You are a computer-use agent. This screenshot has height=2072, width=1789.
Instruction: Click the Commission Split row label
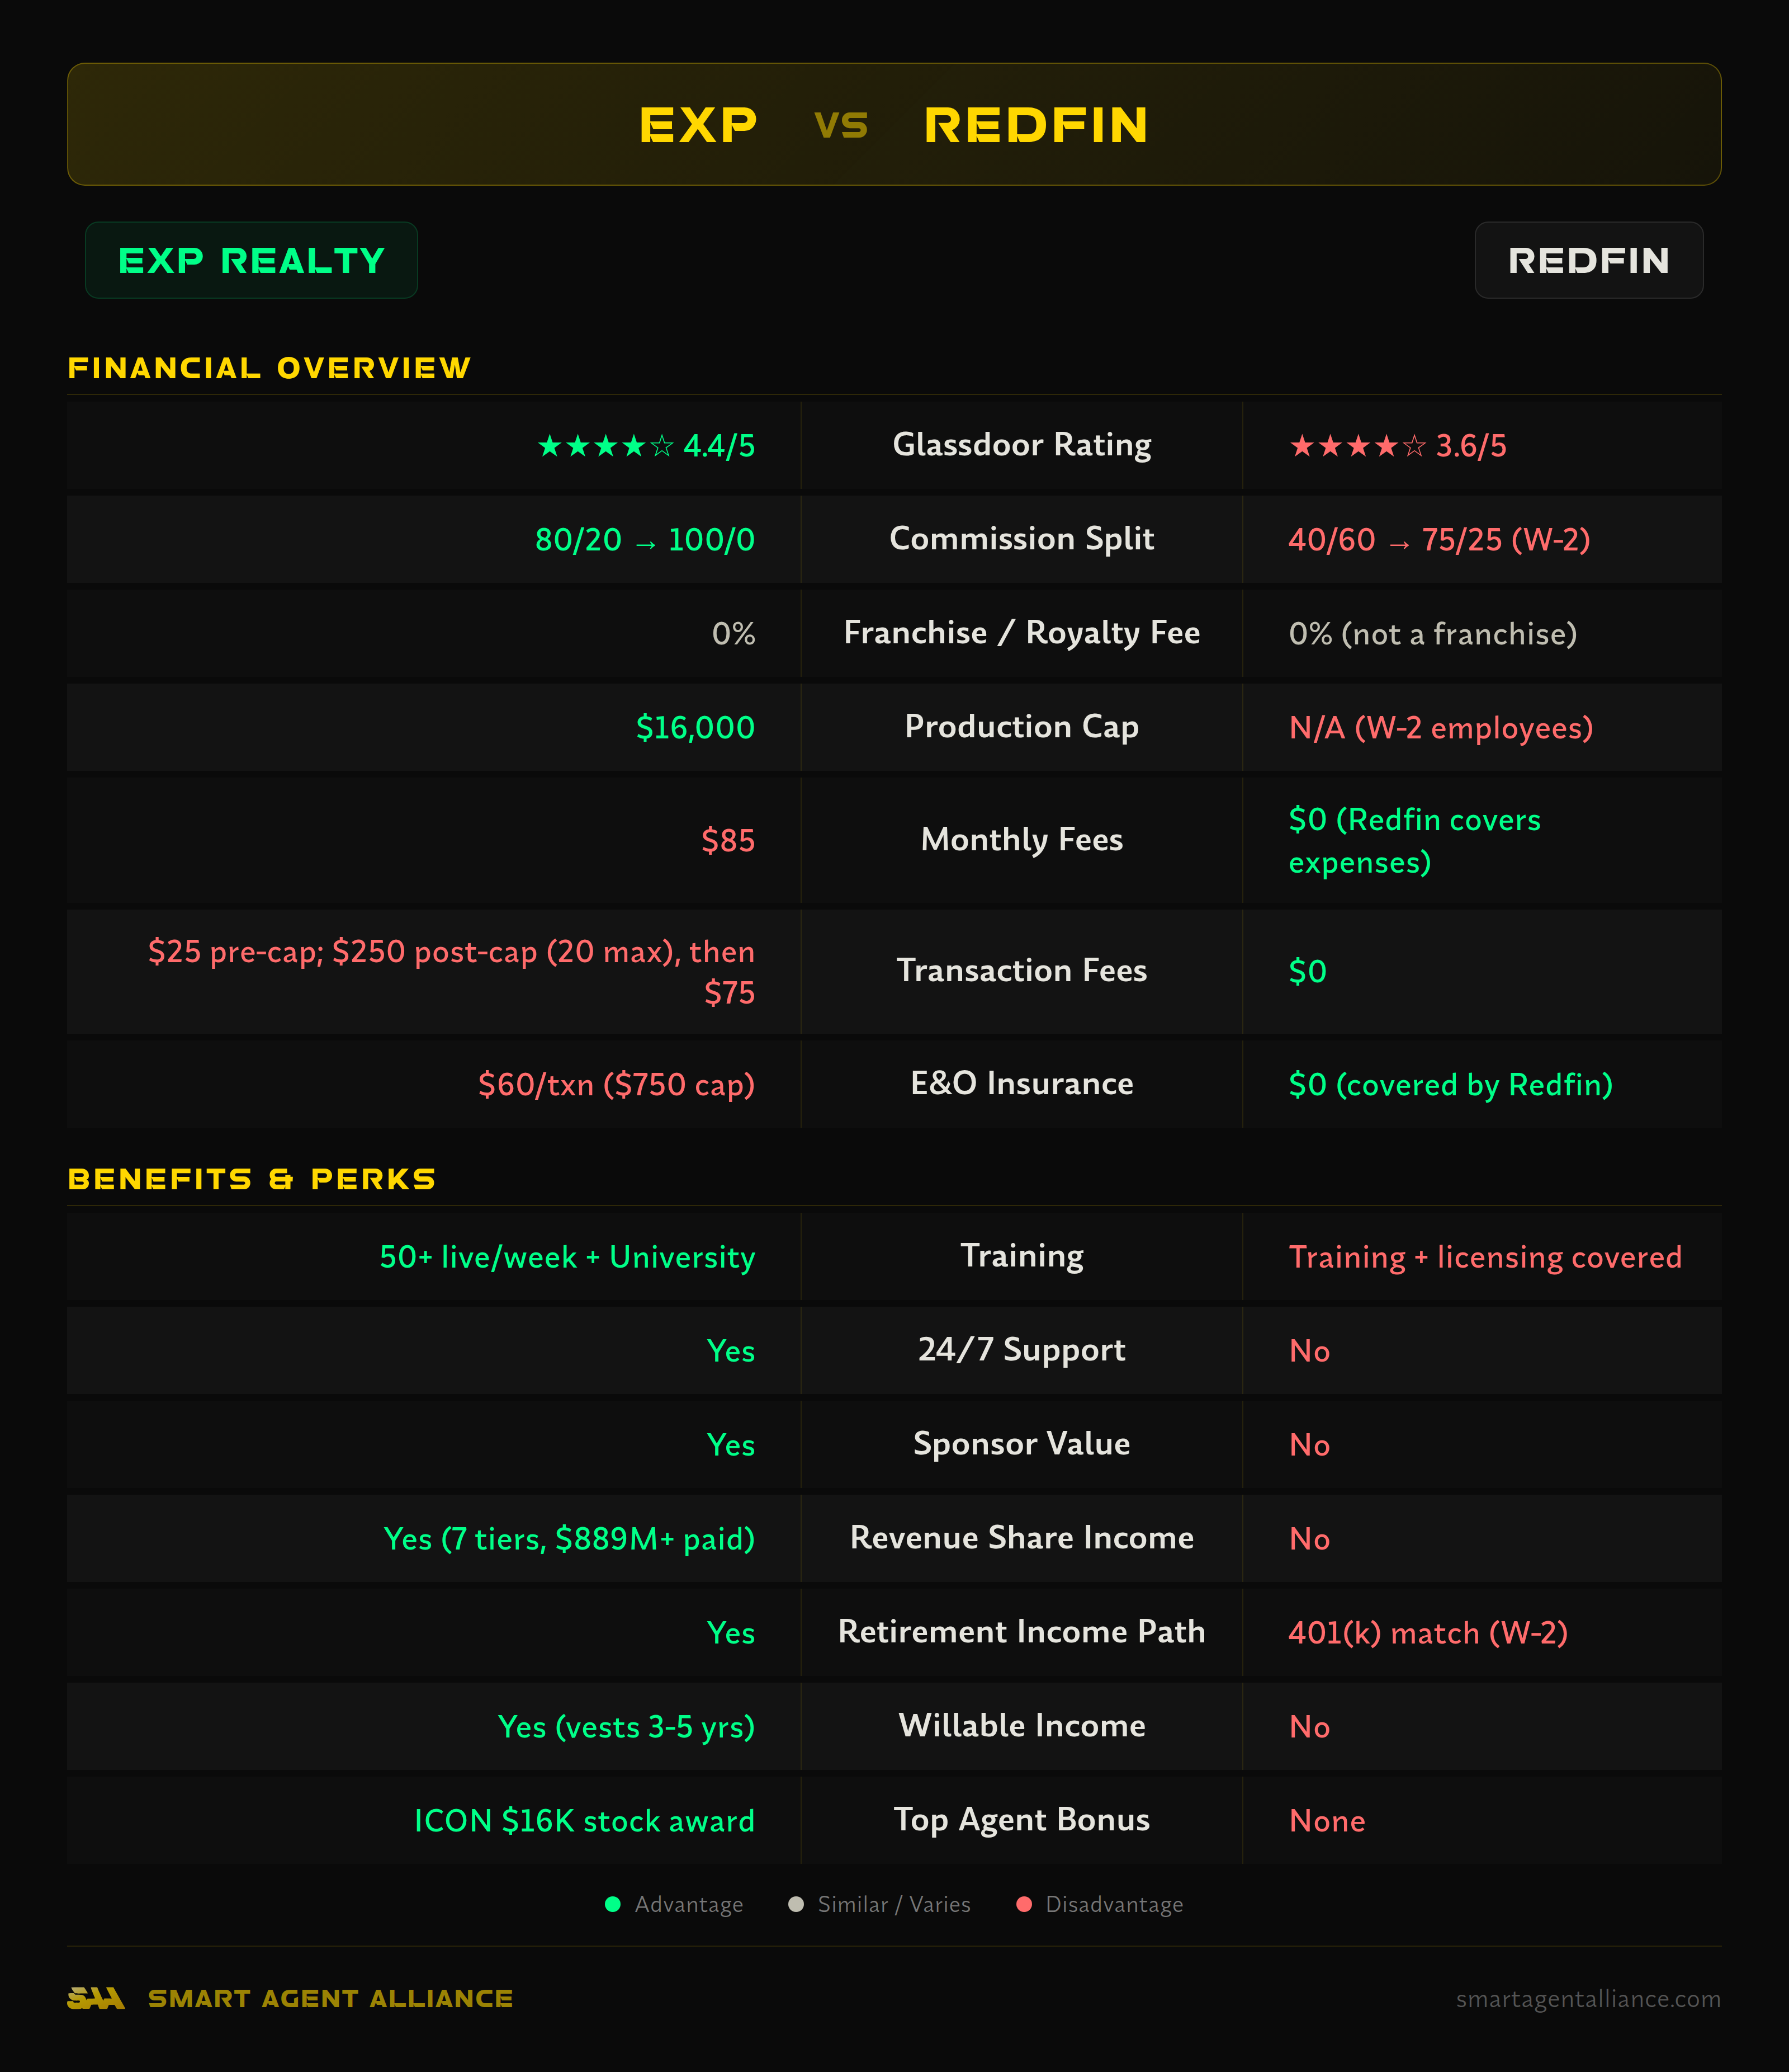click(x=1021, y=539)
